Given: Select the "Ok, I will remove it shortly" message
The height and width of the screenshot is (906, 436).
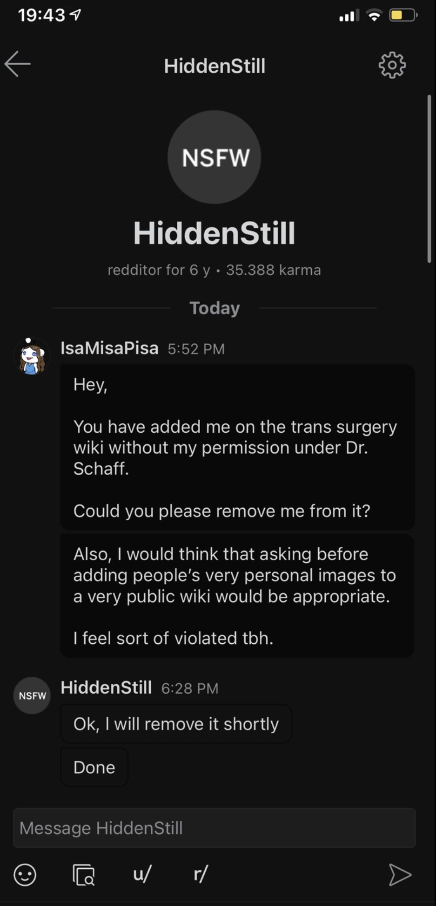Looking at the screenshot, I should pyautogui.click(x=176, y=723).
